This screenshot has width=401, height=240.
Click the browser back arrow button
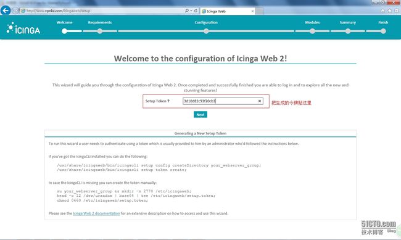pyautogui.click(x=6, y=10)
